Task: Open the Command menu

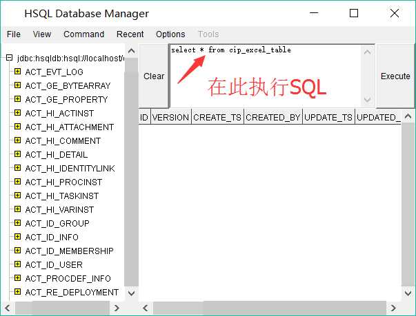Action: click(84, 34)
